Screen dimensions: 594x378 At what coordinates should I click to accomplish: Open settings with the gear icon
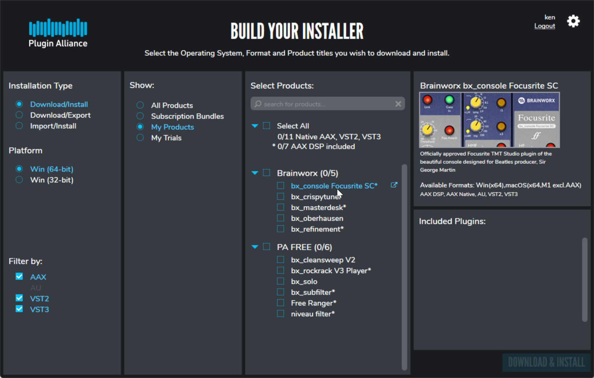[573, 21]
